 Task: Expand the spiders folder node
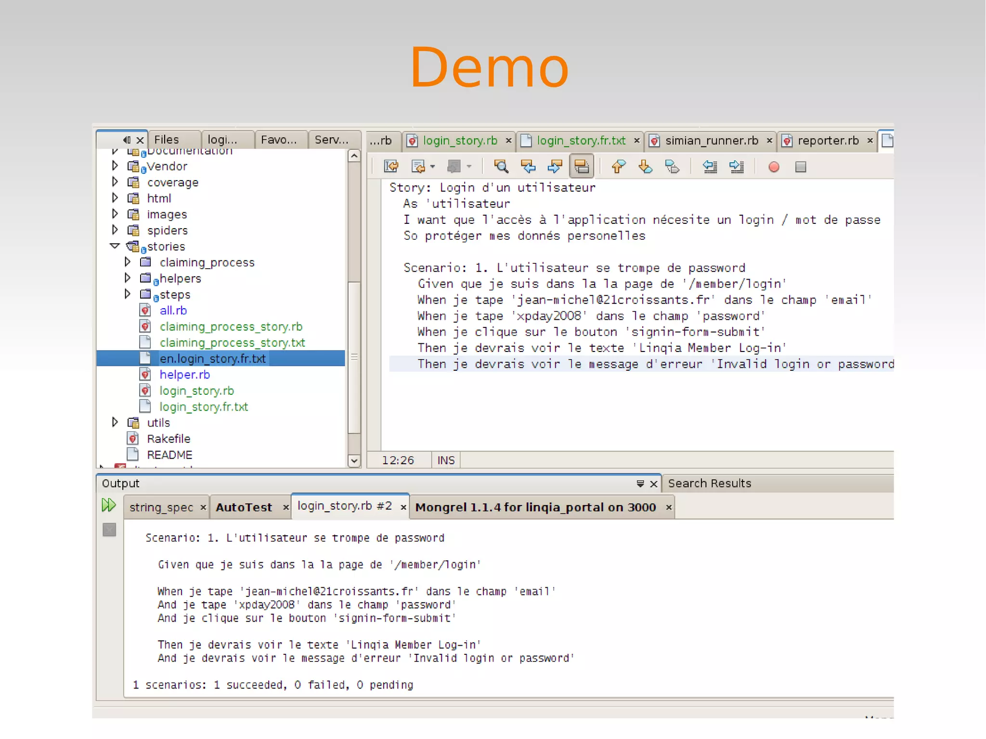coord(115,229)
